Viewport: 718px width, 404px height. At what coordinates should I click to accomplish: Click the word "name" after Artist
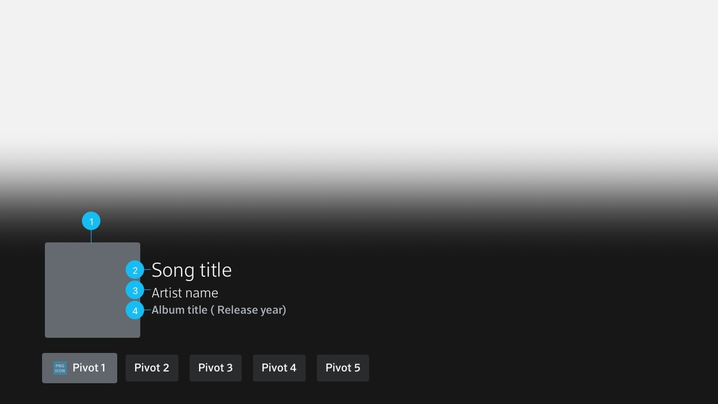coord(203,293)
